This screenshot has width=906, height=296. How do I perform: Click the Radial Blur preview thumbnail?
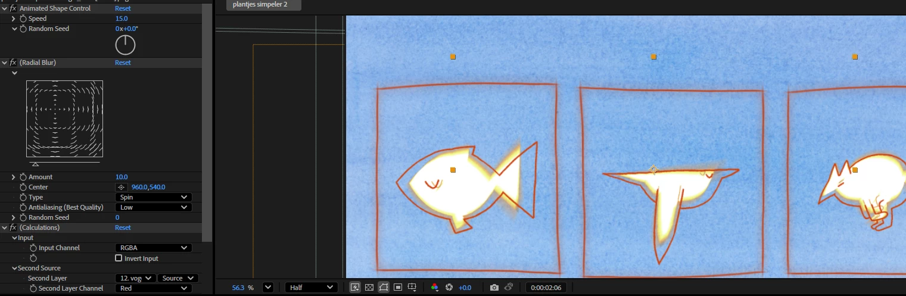(x=64, y=119)
